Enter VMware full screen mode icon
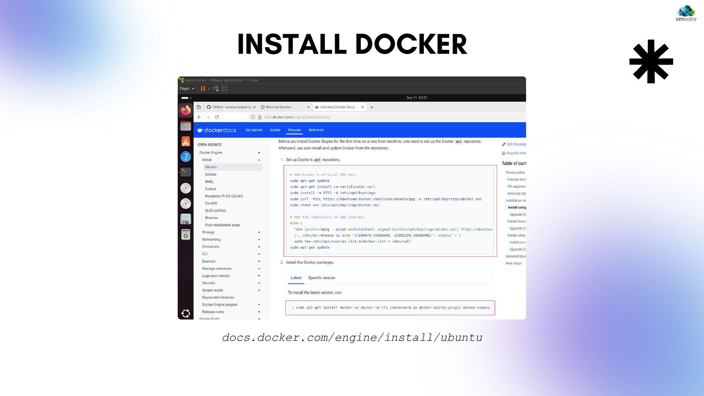 pos(225,89)
